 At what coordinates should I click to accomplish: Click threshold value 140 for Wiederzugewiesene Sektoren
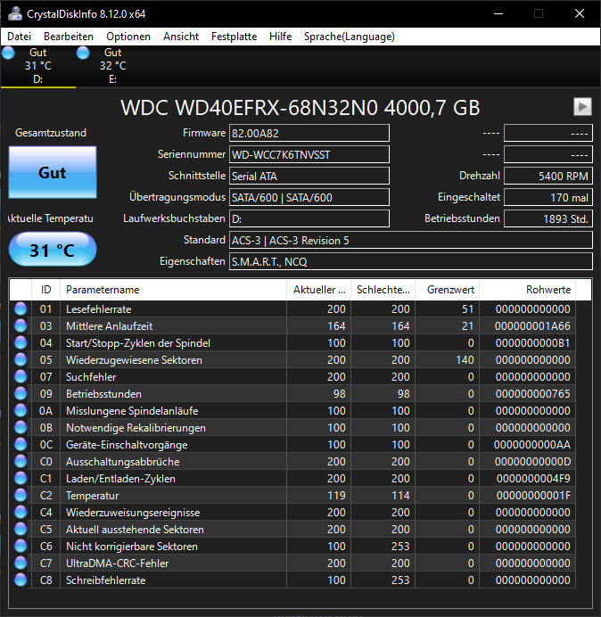tap(465, 360)
